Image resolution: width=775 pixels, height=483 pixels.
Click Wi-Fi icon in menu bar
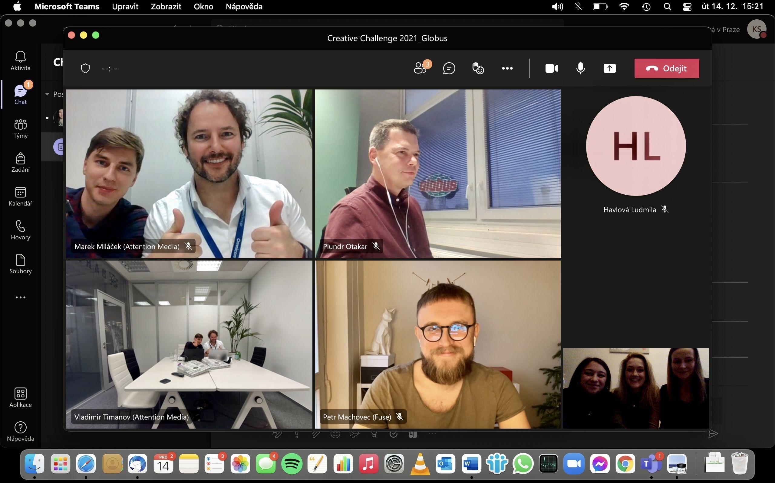click(x=624, y=6)
